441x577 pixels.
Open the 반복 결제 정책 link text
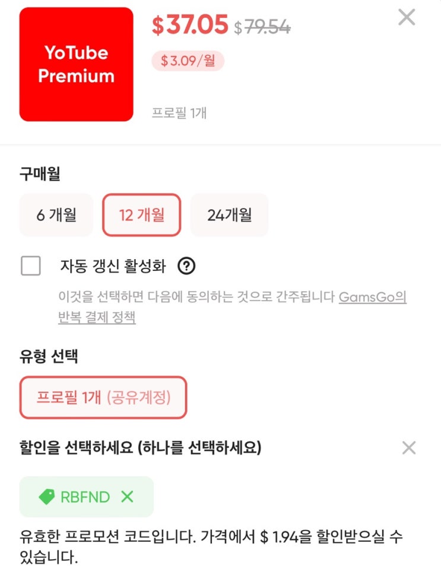point(97,317)
